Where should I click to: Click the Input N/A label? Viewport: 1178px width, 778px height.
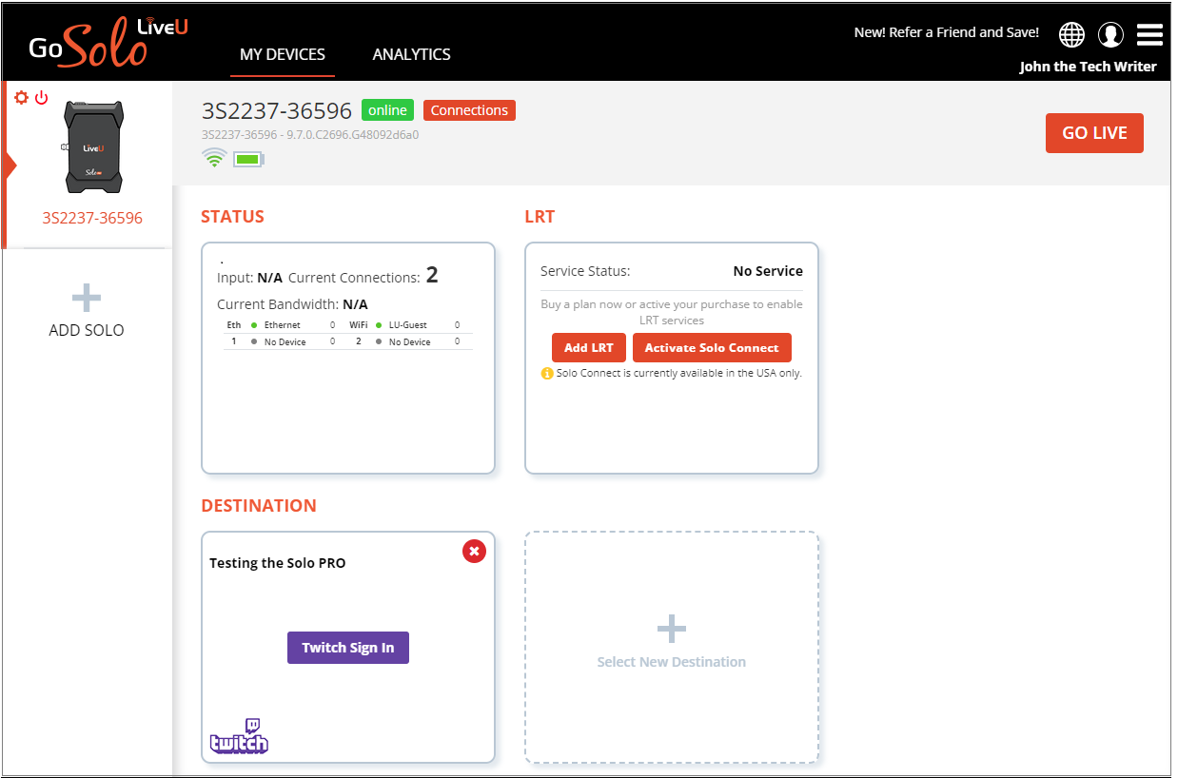[250, 278]
